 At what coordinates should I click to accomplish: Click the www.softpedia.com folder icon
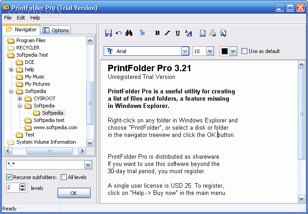[28, 128]
